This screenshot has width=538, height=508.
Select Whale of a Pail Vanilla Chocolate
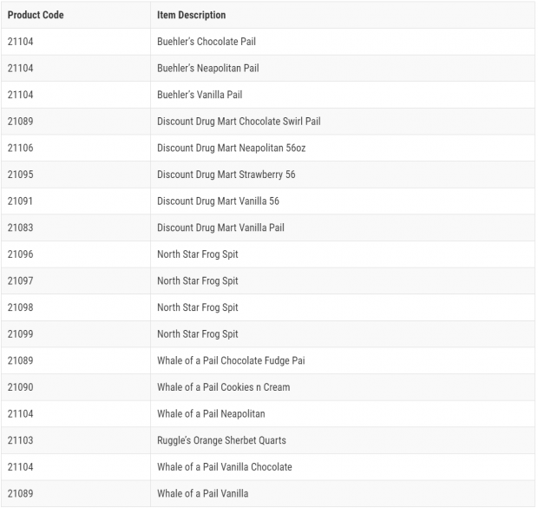tap(225, 467)
